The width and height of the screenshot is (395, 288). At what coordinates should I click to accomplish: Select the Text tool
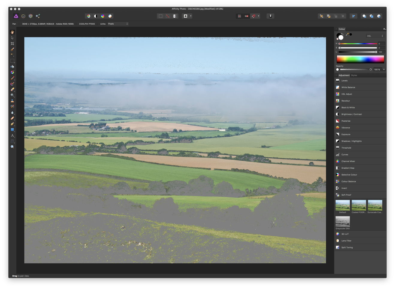tap(12, 135)
